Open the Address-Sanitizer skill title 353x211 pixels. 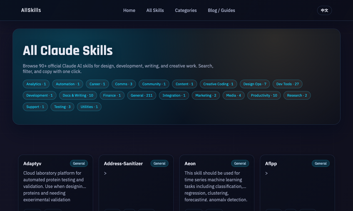click(x=123, y=164)
